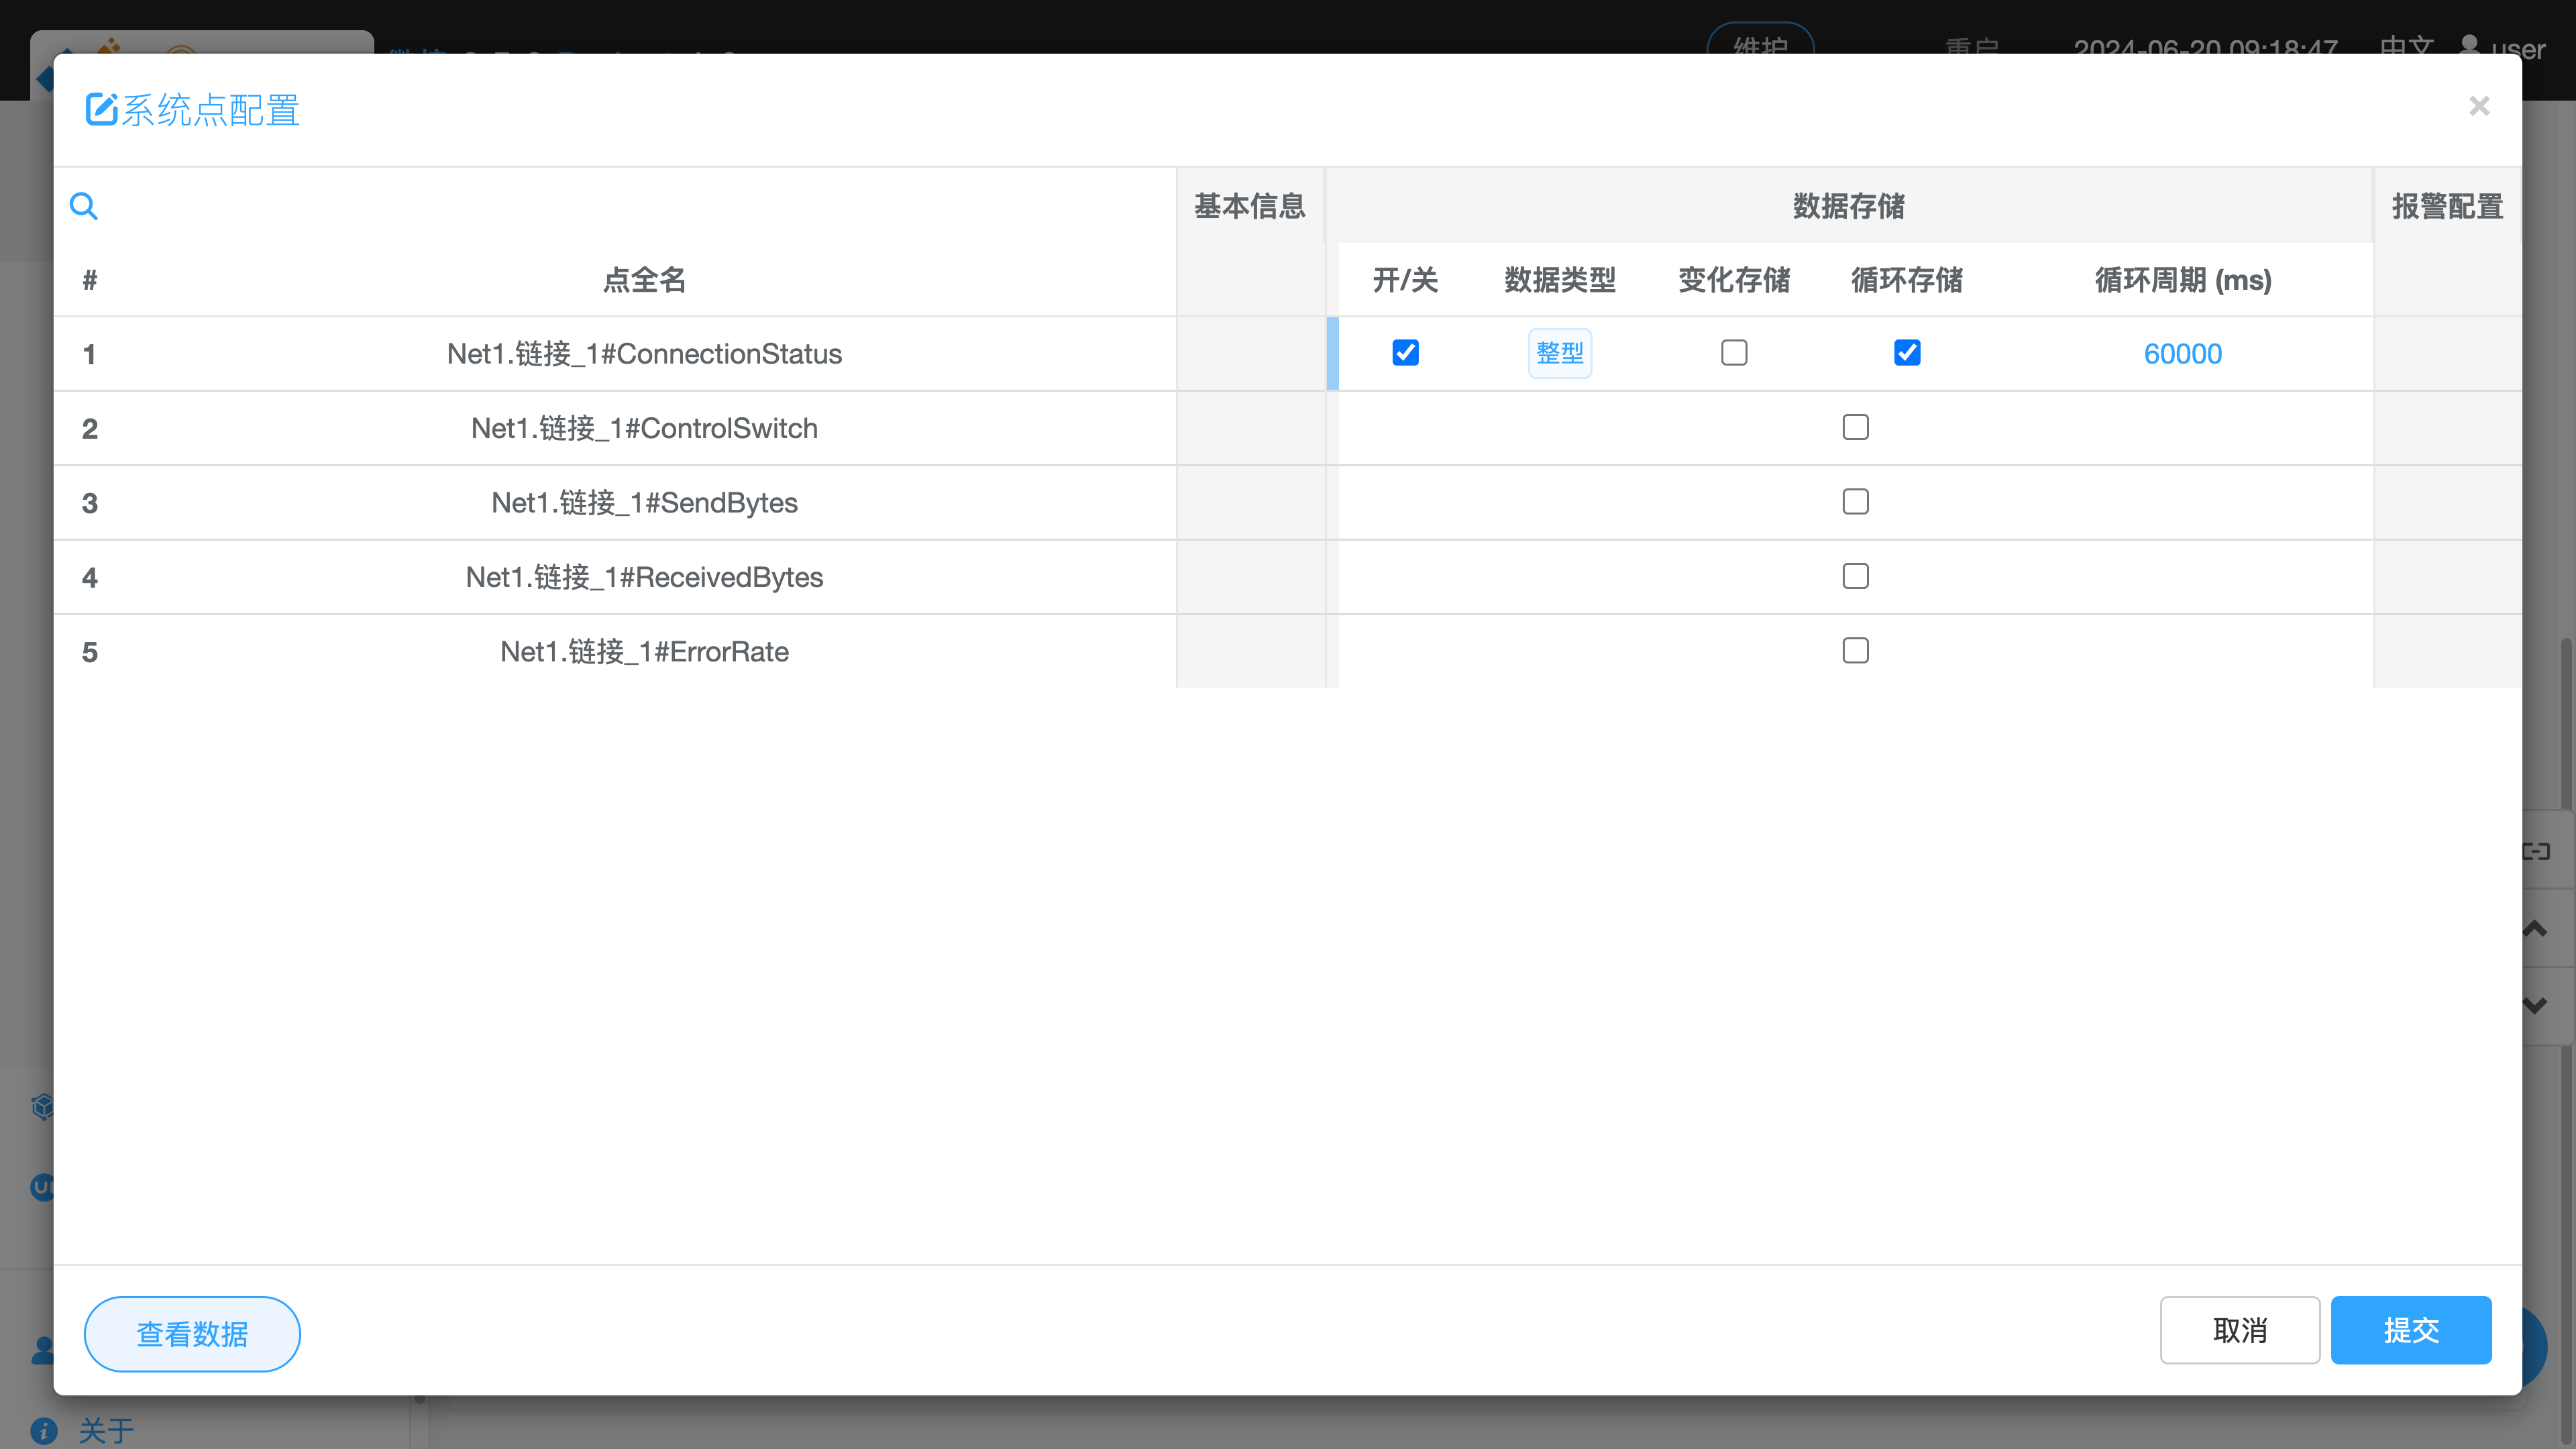Uncheck 开/关 for ConnectionStatus row

point(1405,353)
